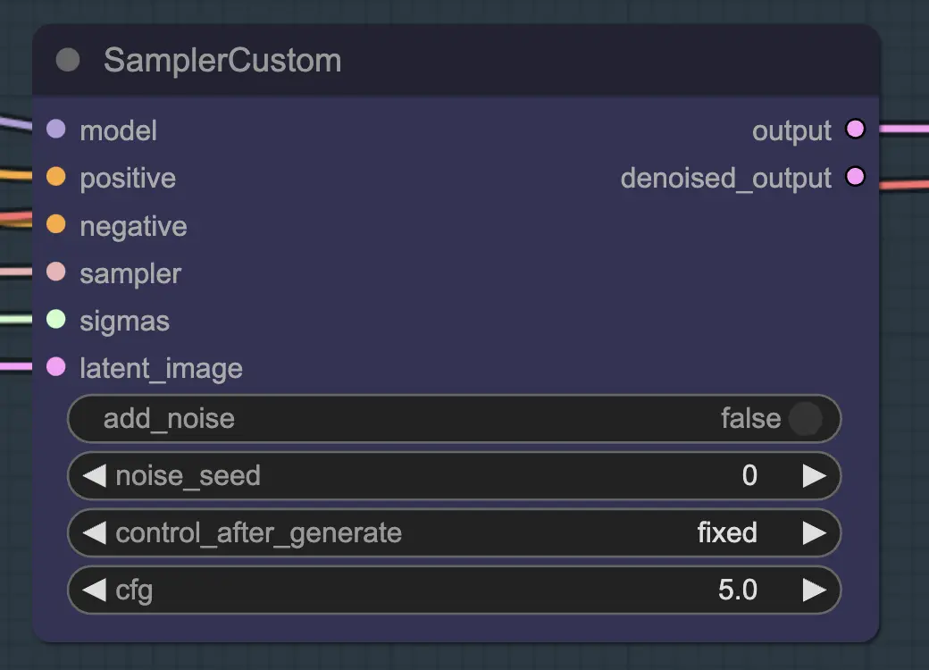
Task: Click the denoised_output connector dot
Action: click(855, 177)
